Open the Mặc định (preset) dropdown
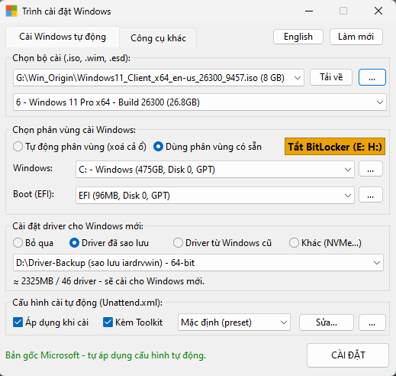Viewport: 396px width, 376px height. pyautogui.click(x=234, y=323)
